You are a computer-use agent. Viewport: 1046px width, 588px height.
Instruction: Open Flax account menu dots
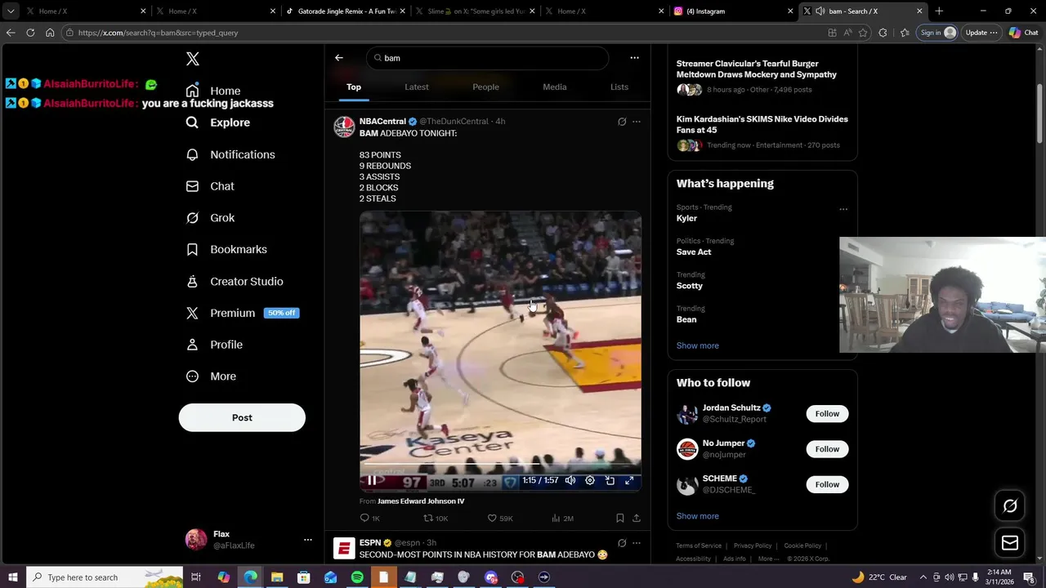308,540
